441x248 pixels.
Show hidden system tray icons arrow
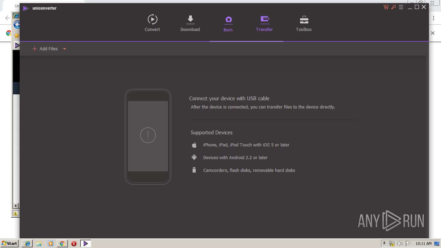(384, 244)
